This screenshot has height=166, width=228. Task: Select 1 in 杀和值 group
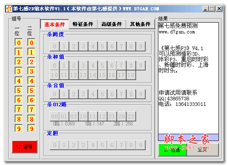coord(64,65)
